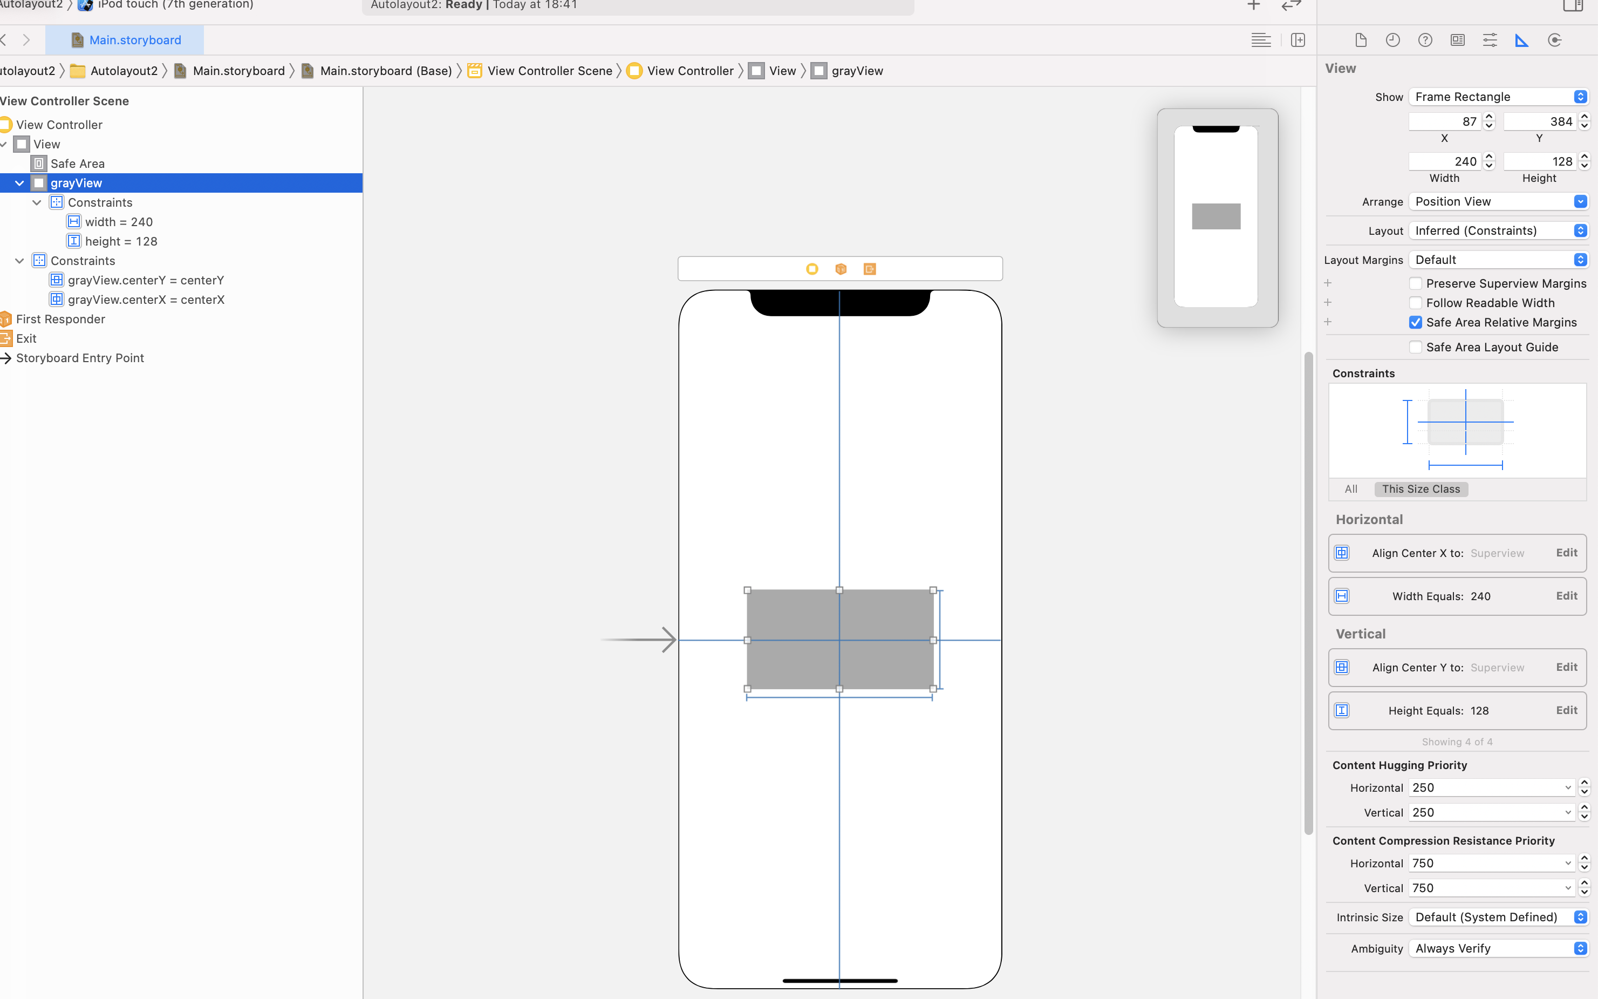Open the History inspector clock icon
Image resolution: width=1598 pixels, height=999 pixels.
coord(1392,40)
